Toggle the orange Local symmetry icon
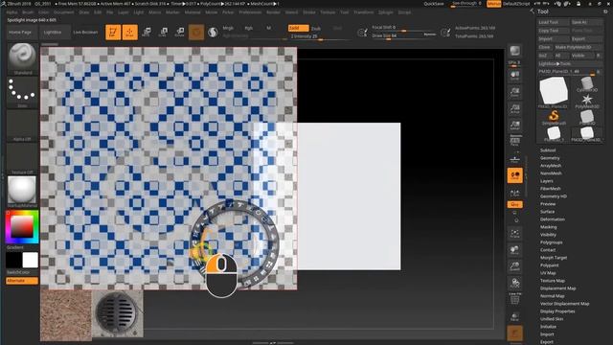This screenshot has height=345, width=613. pos(515,175)
